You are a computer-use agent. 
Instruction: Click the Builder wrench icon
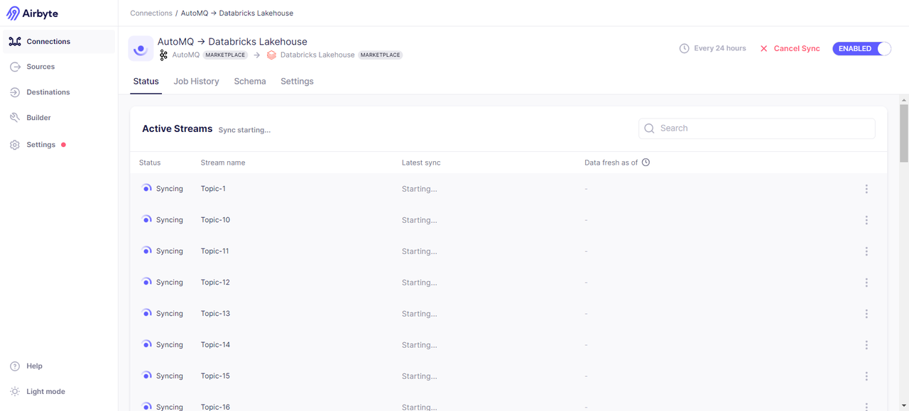15,118
